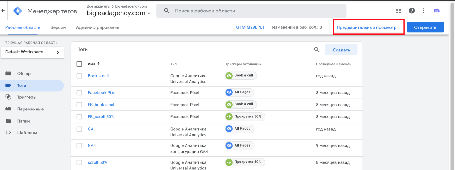Click the blue Submit button
455x170 pixels.
pyautogui.click(x=425, y=27)
